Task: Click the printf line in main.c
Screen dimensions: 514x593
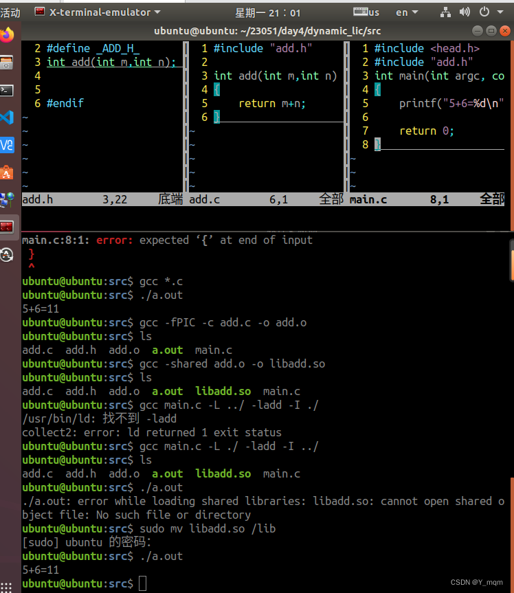Action: (451, 103)
